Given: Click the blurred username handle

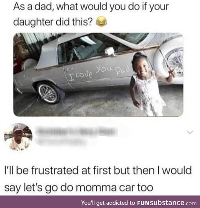Looking at the screenshot, I should [61, 142].
